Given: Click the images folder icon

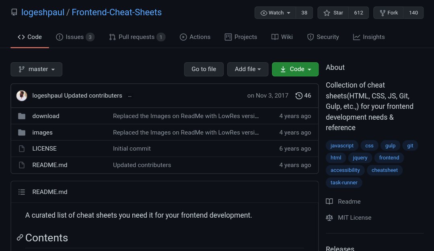Looking at the screenshot, I should (22, 133).
